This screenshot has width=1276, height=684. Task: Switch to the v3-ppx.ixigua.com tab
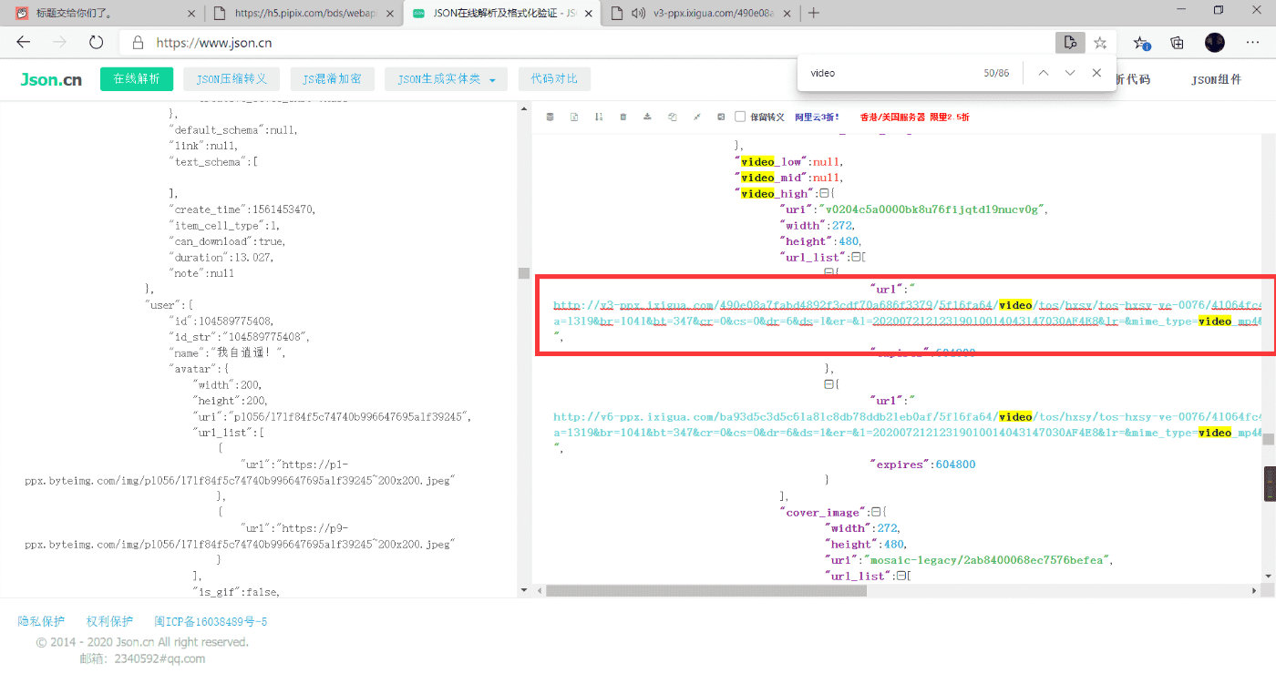click(701, 13)
